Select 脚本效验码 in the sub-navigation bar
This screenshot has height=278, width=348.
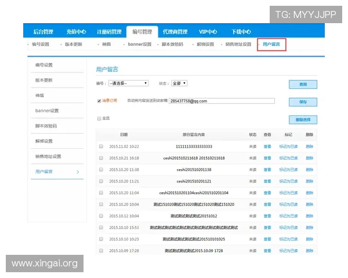(x=172, y=45)
